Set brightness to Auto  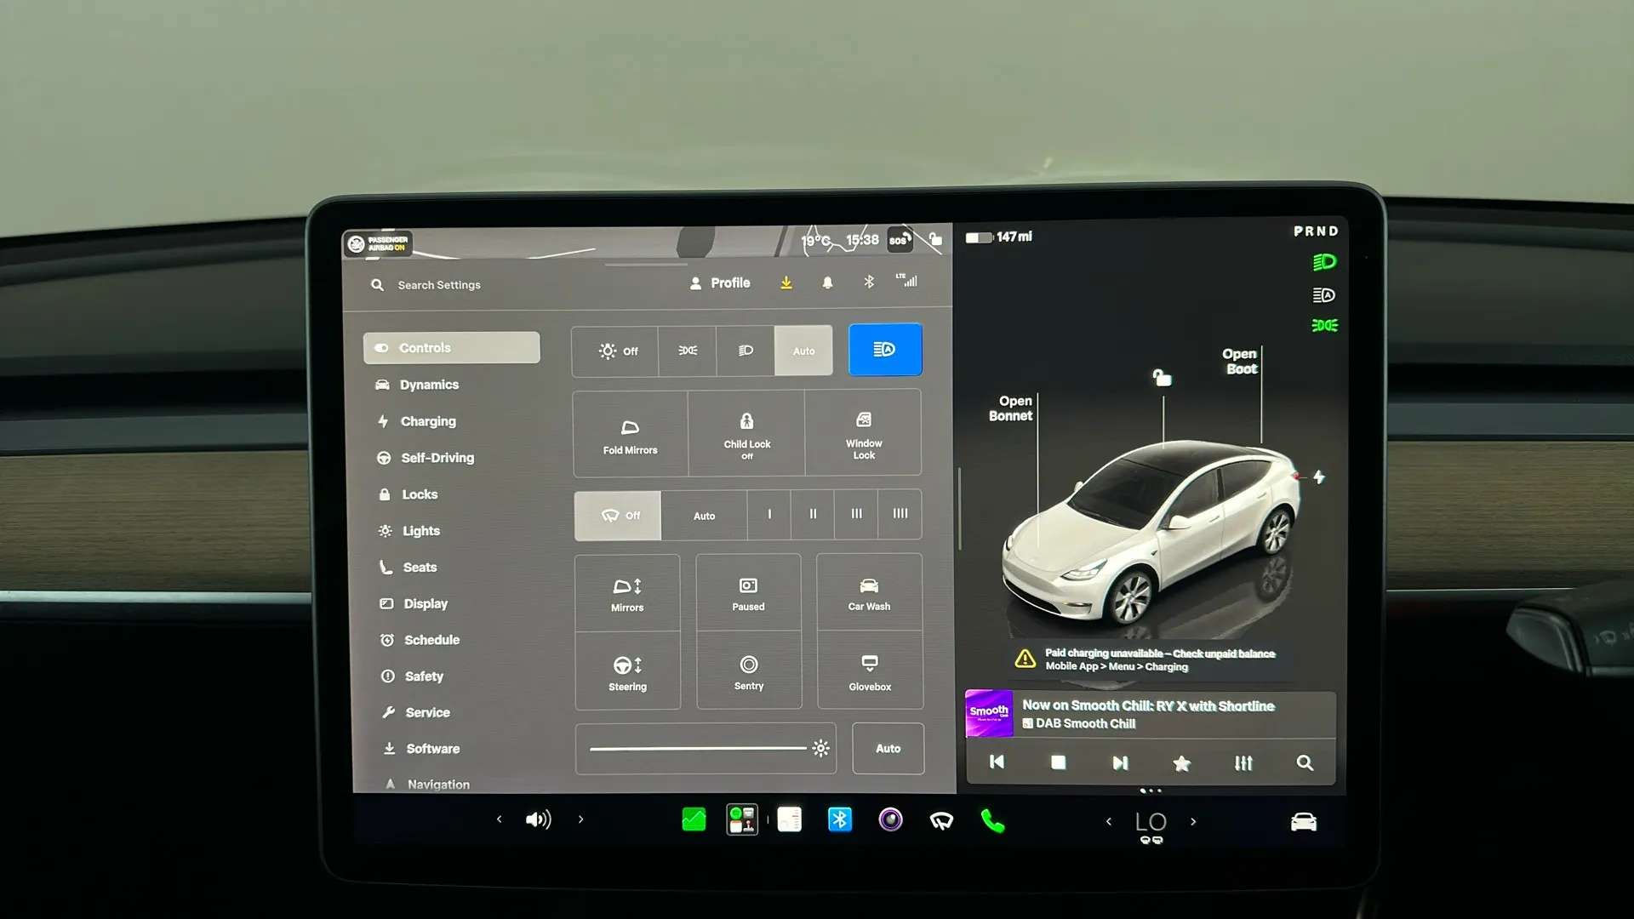click(x=888, y=749)
